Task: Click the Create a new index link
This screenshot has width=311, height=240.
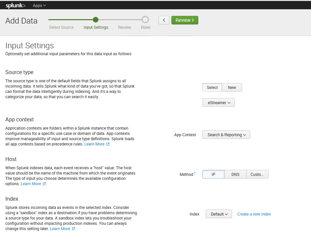Action: click(254, 214)
